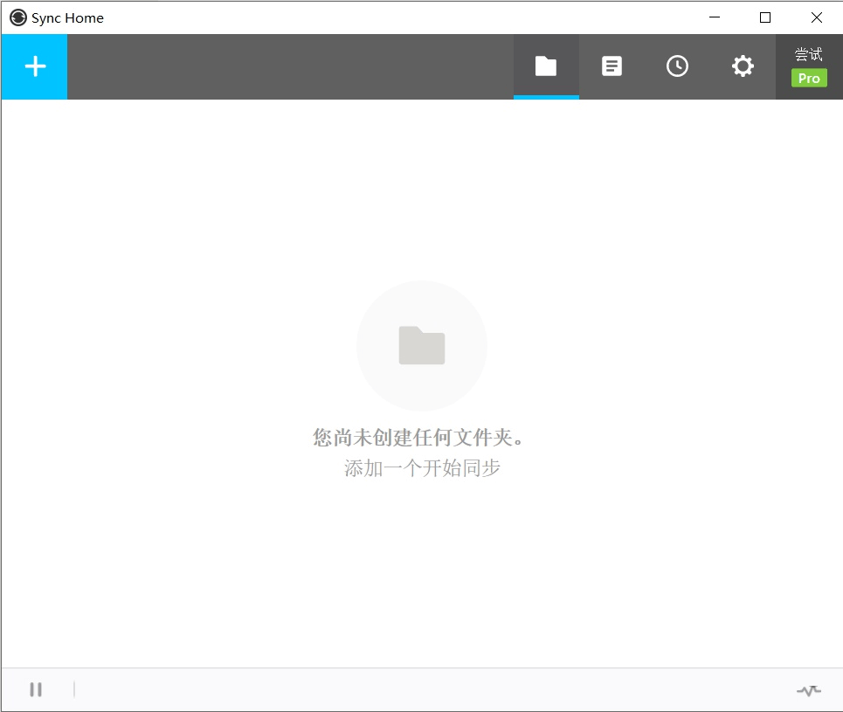Click empty grey toolbar area beside plus
The image size is (843, 712).
288,66
